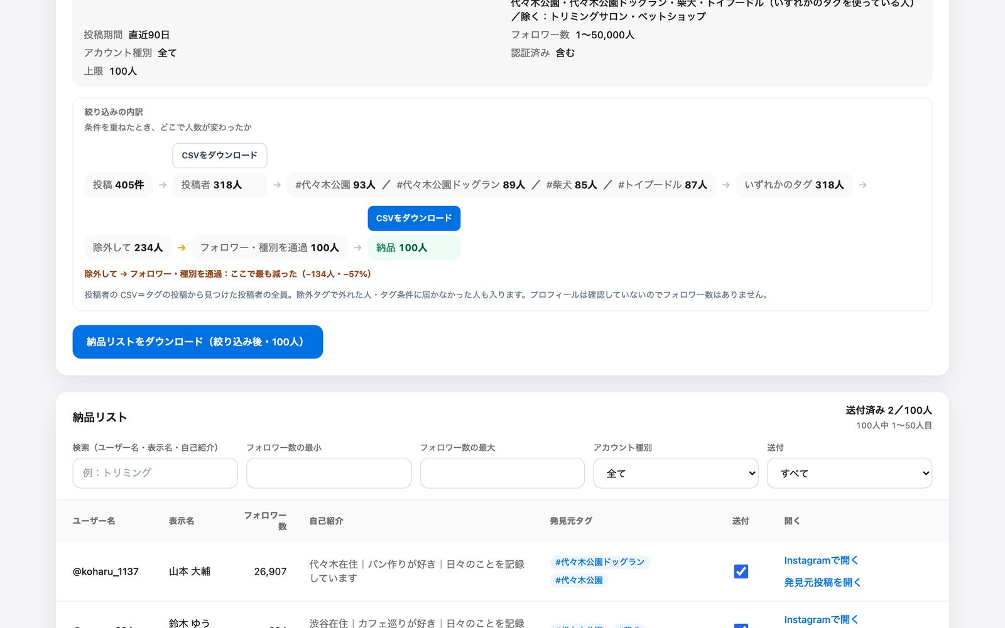
Task: Click the フォロワー数の最小 input field
Action: [x=329, y=473]
